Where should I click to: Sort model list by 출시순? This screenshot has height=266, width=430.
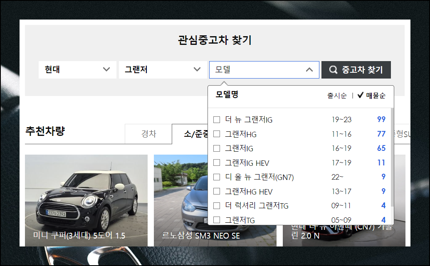tap(337, 96)
